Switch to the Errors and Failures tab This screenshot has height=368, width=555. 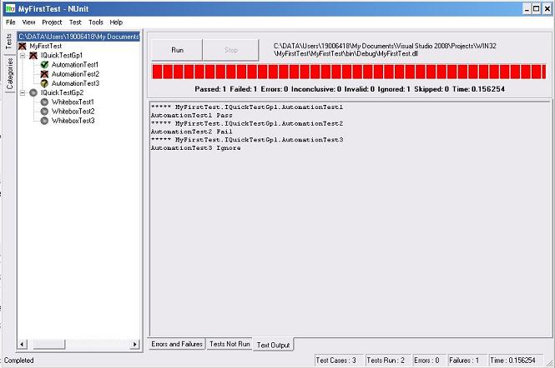[176, 344]
